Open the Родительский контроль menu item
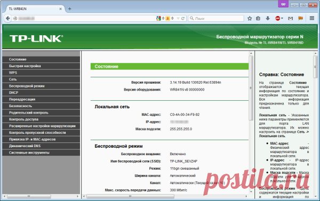The width and height of the screenshot is (320, 201). pyautogui.click(x=41, y=112)
